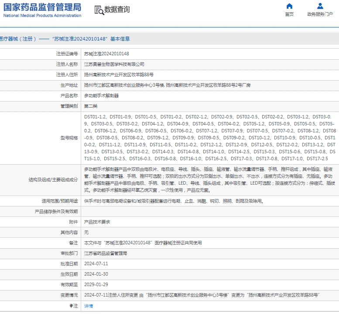Screen dimensions: 339x314
Task: Select 江苏昊普生物医学科技有限公司 text
Action: click(114, 64)
